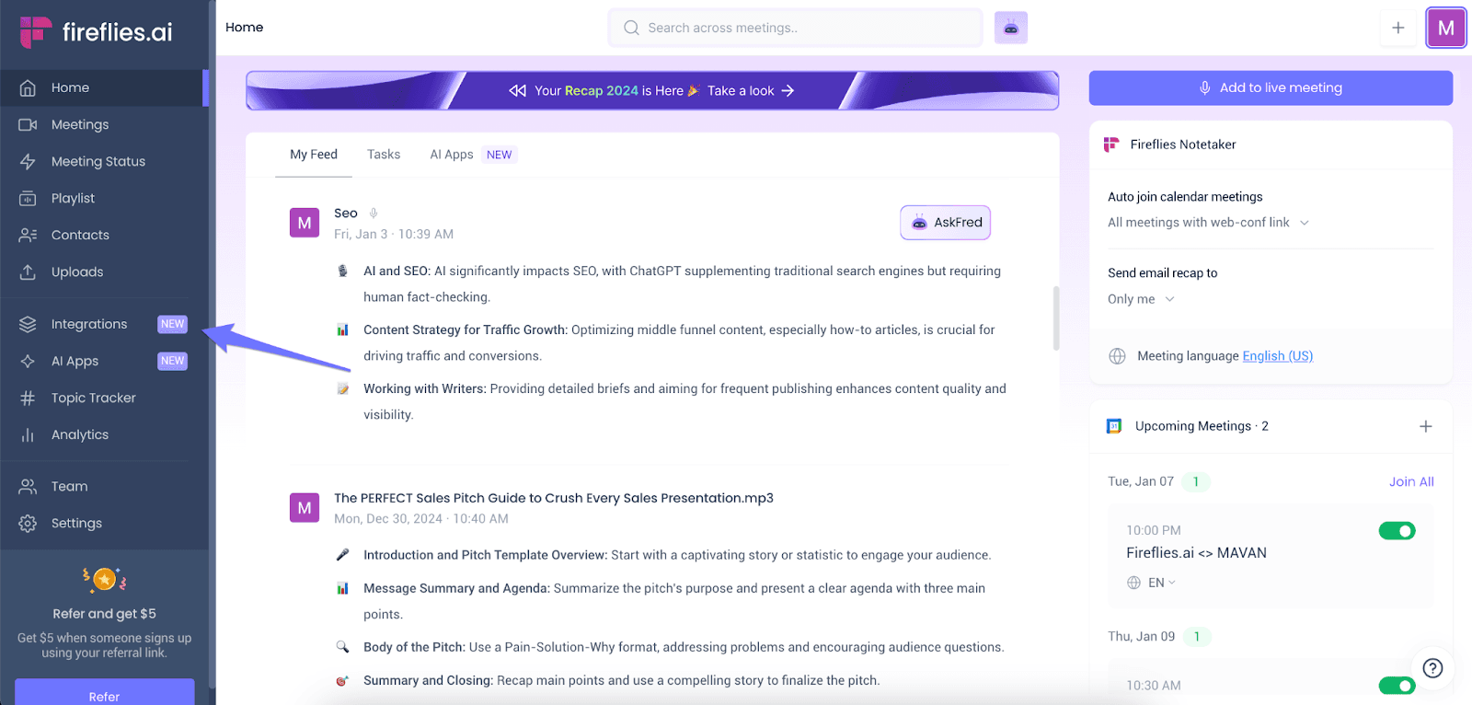Image resolution: width=1472 pixels, height=705 pixels.
Task: Click the Body of the Pitch summary line
Action: pos(684,647)
